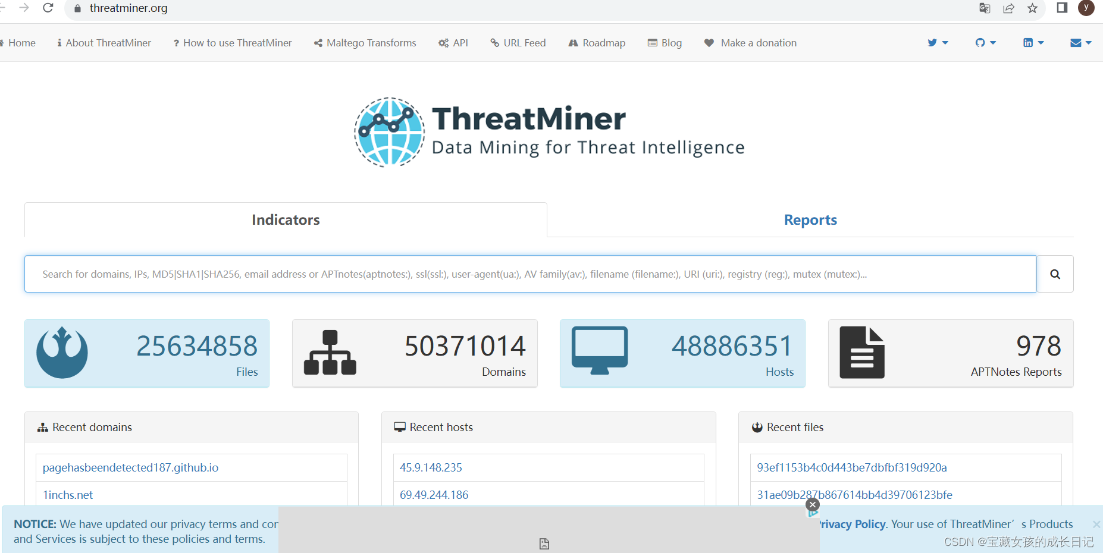Open About ThreatMiner page

pos(104,43)
